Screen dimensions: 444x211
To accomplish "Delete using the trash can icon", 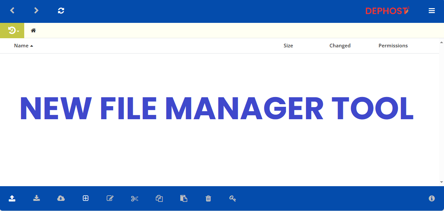I will pos(208,198).
